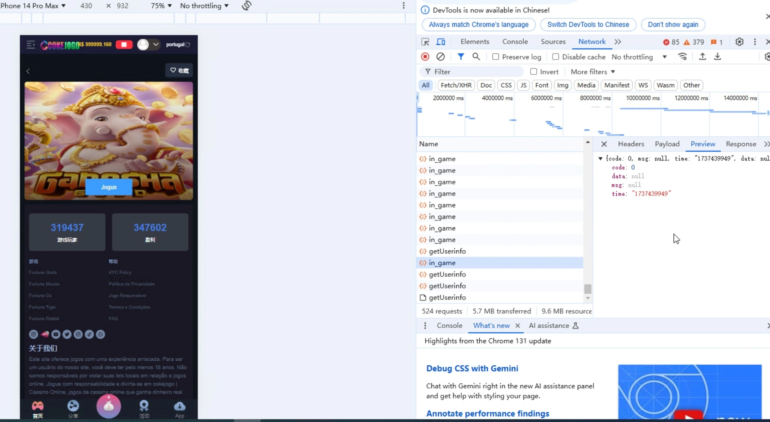The width and height of the screenshot is (770, 422).
Task: Import HAR file upload icon
Action: point(702,57)
